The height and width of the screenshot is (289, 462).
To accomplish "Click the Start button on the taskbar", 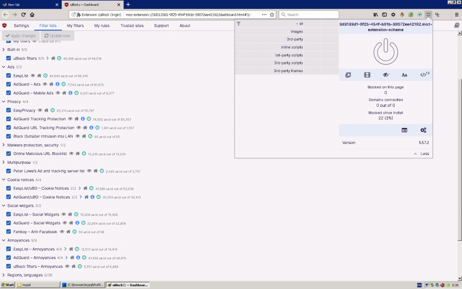I will tap(7, 285).
